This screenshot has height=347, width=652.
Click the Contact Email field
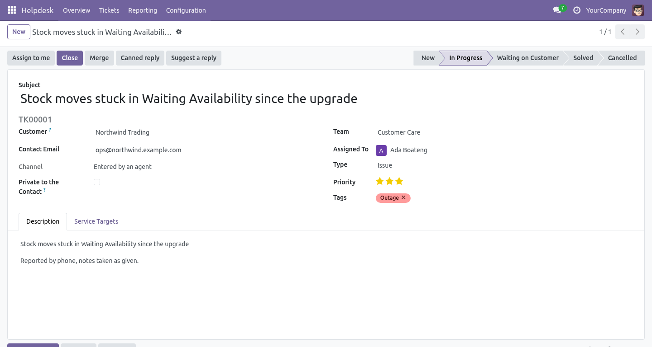[206, 150]
